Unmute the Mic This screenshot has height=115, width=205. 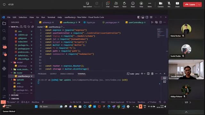coord(169,4)
